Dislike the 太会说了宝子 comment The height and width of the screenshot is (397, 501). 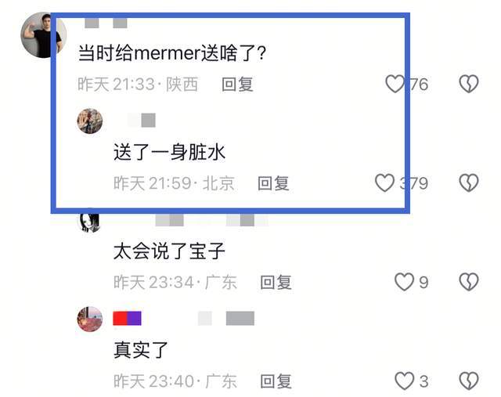[x=469, y=282]
